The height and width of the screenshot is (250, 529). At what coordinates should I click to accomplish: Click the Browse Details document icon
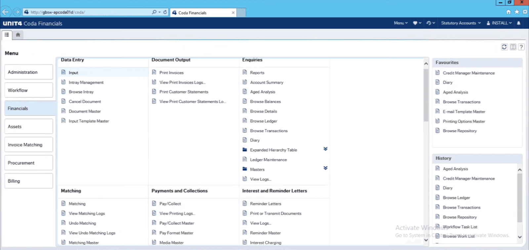point(245,111)
